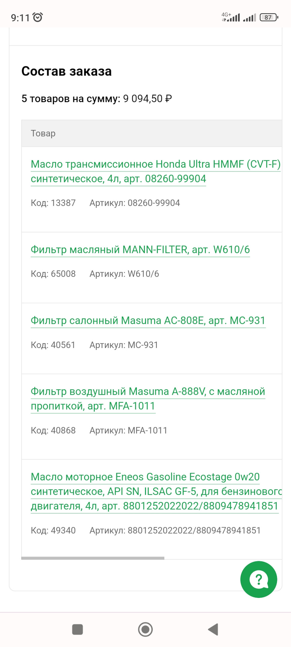Image resolution: width=291 pixels, height=647 pixels.
Task: Tap the order total 9 094,50 ₽
Action: click(148, 99)
